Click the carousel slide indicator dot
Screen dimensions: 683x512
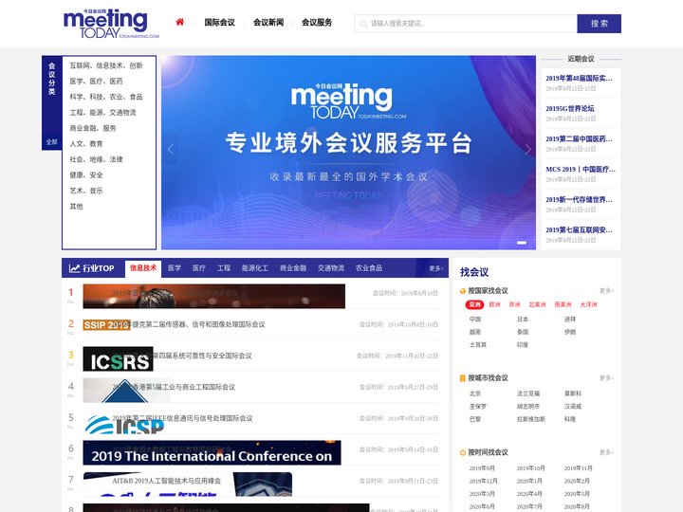[522, 243]
